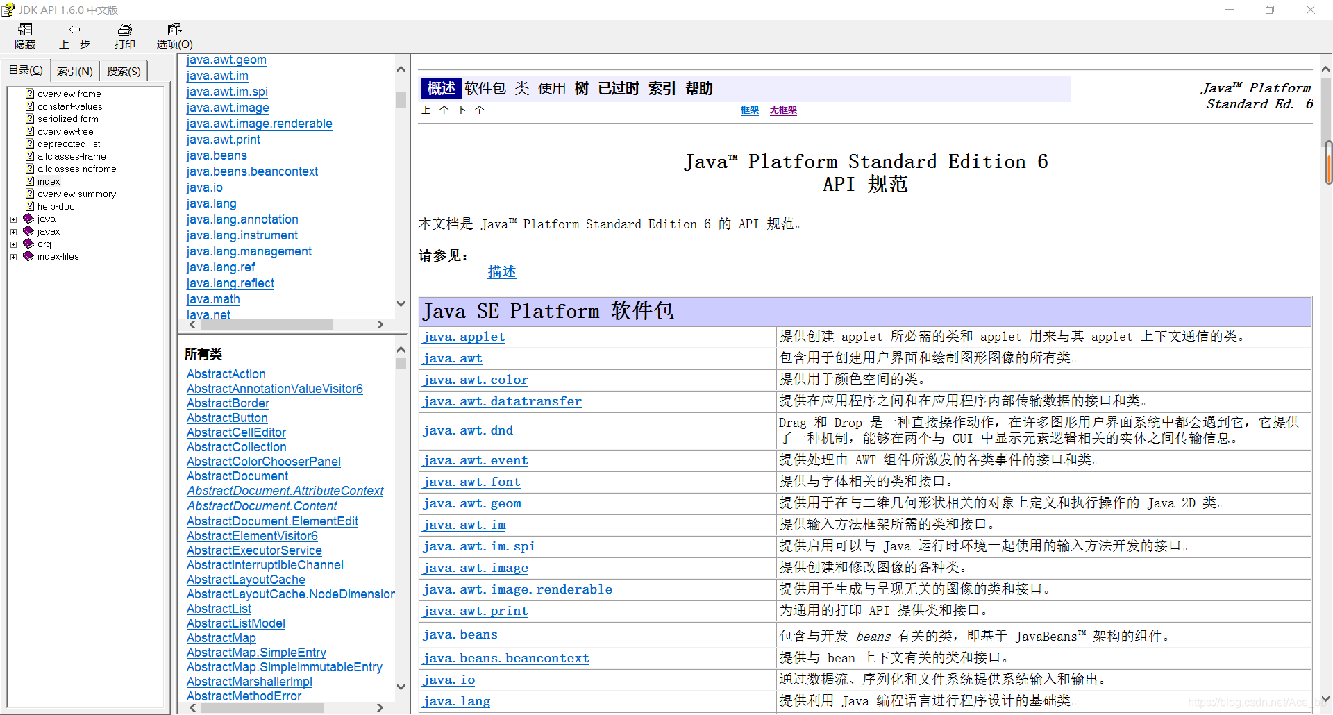This screenshot has height=715, width=1333.
Task: Open the Options (选项) toolbar icon
Action: pyautogui.click(x=174, y=29)
